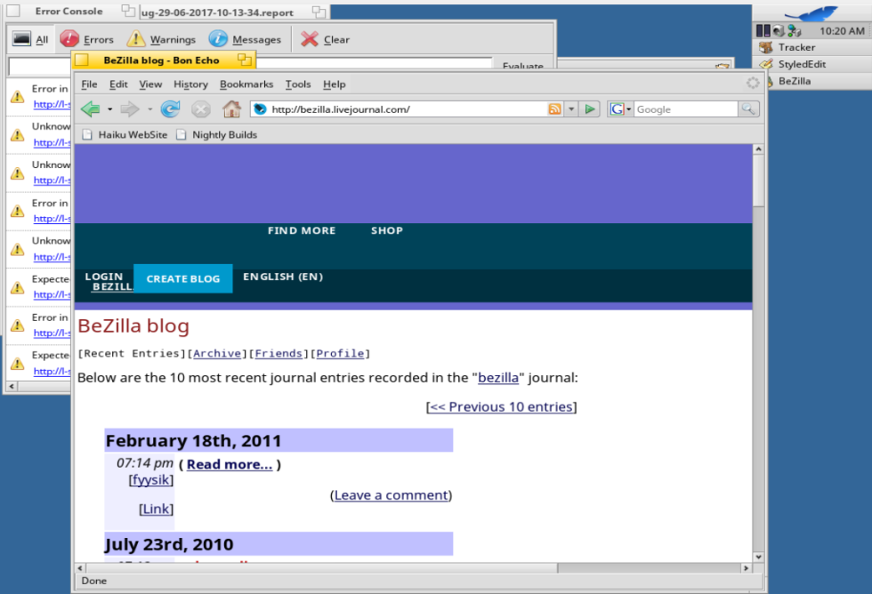Clear the Error Console log
The height and width of the screenshot is (594, 872).
(325, 39)
